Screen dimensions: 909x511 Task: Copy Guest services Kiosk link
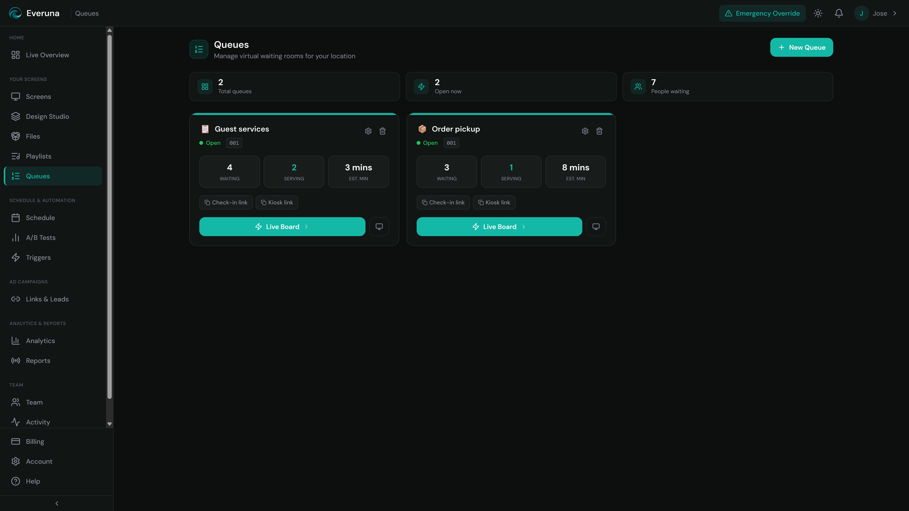point(277,202)
